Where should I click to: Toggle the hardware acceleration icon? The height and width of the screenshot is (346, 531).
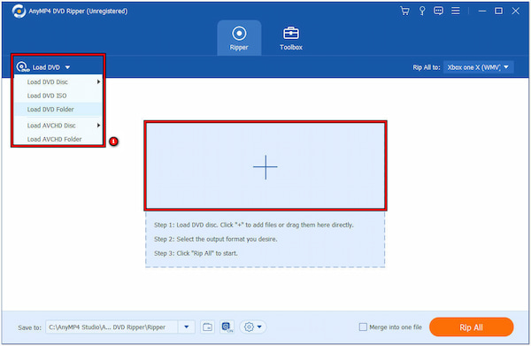pyautogui.click(x=227, y=327)
